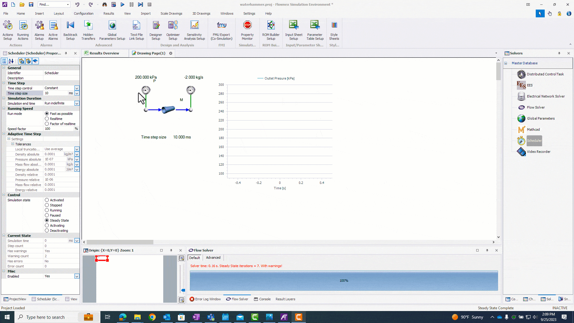Open Simulation end time dropdown
Screen dimensions: 574x323
tap(77, 103)
